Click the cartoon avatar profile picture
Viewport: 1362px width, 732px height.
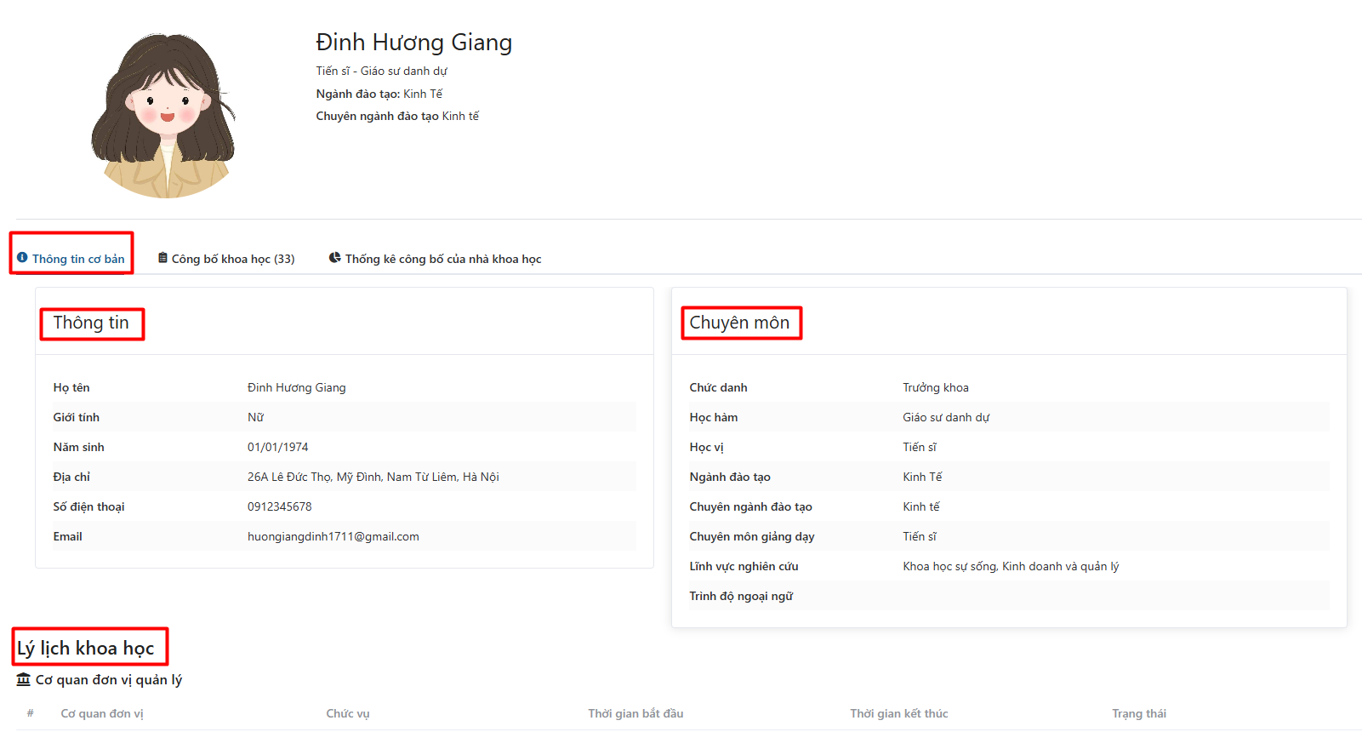click(163, 116)
